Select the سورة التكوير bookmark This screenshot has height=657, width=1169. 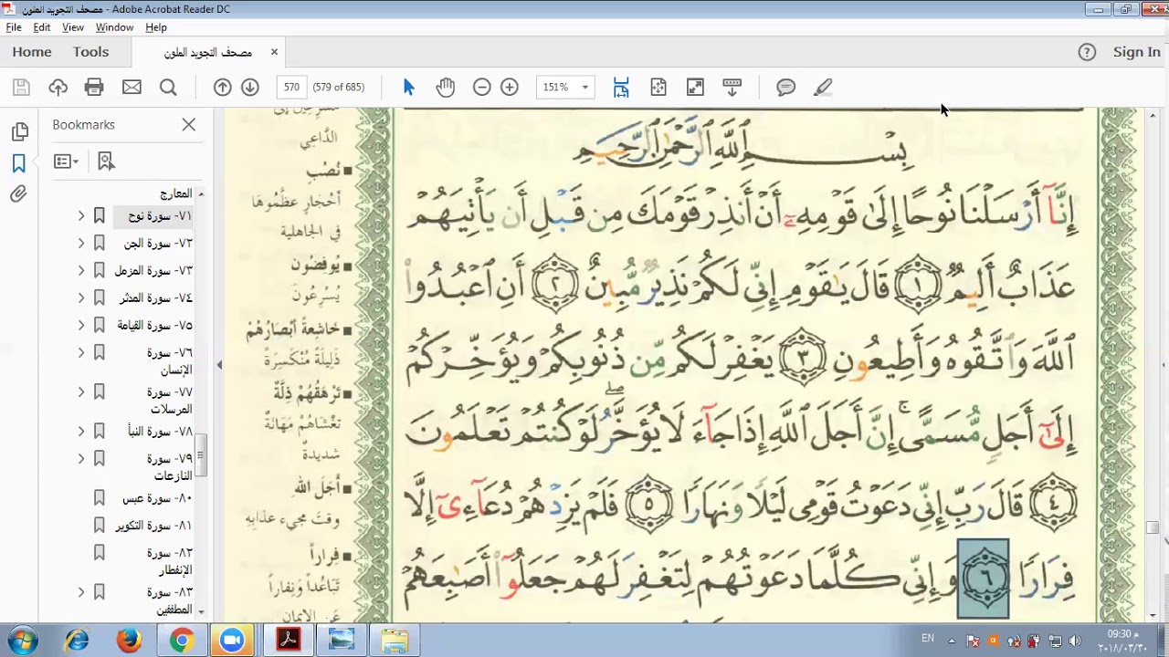(153, 527)
